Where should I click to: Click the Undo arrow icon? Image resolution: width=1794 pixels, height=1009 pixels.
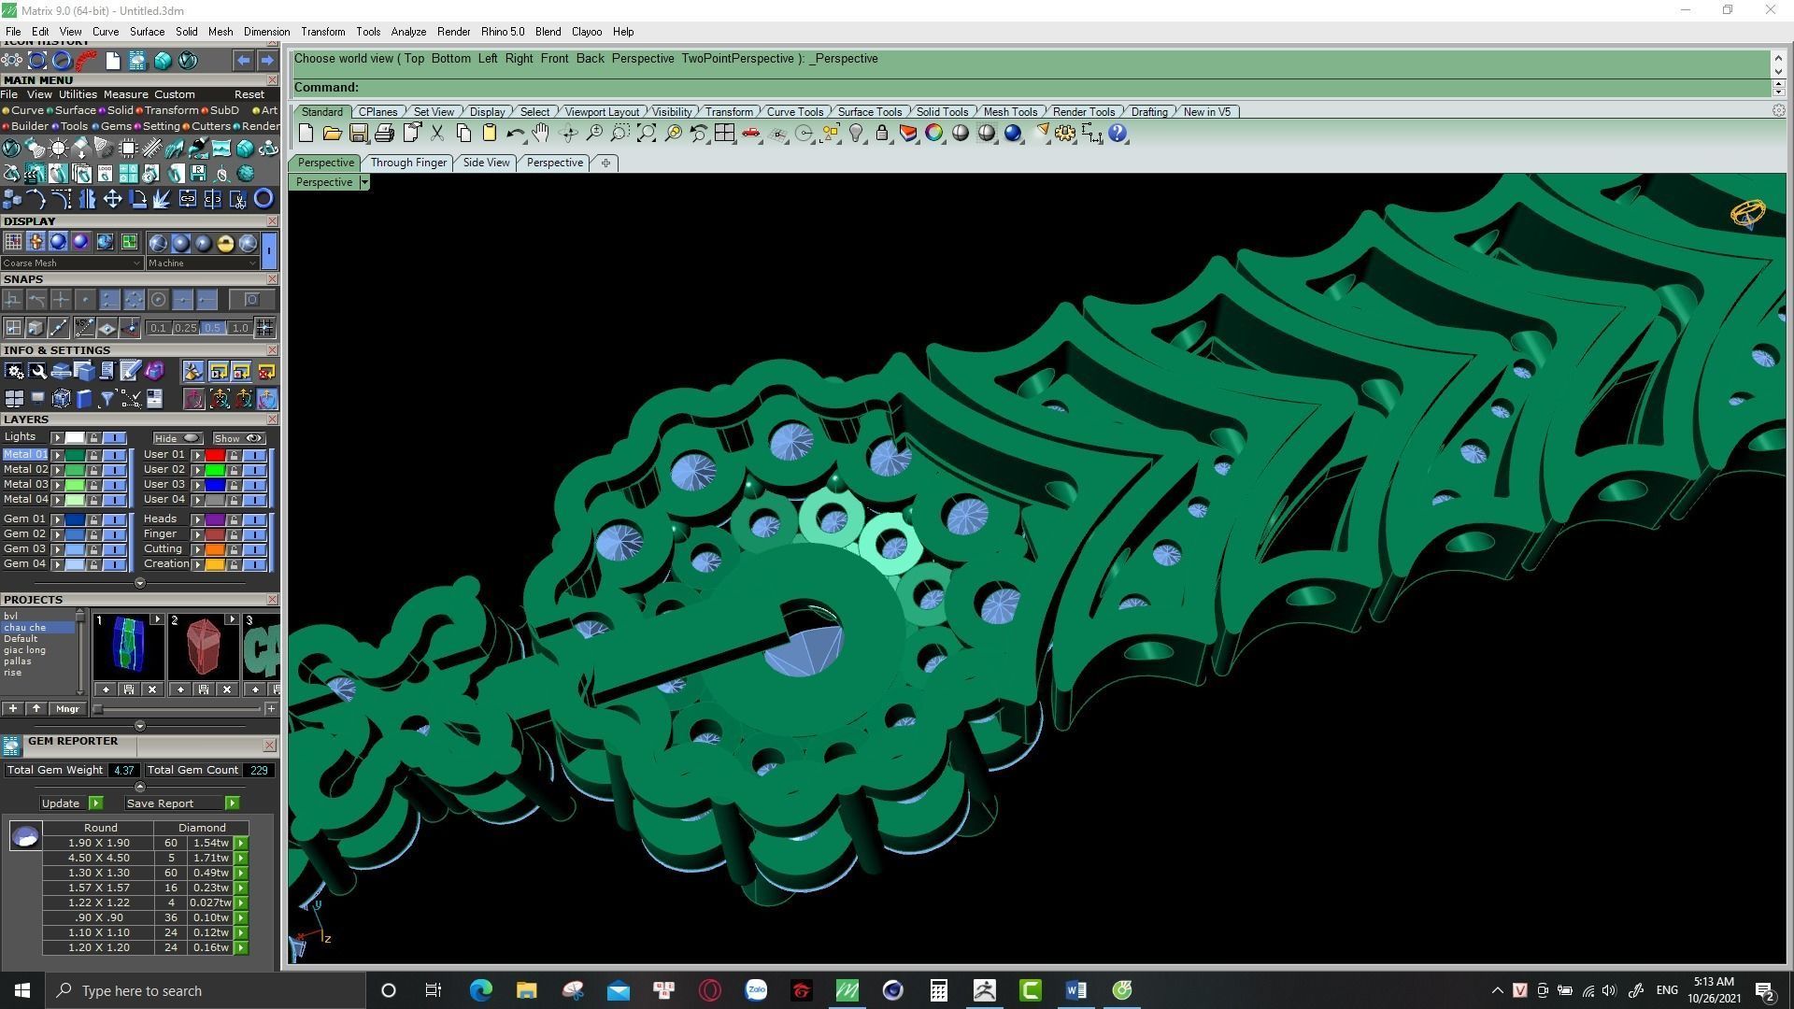click(515, 134)
